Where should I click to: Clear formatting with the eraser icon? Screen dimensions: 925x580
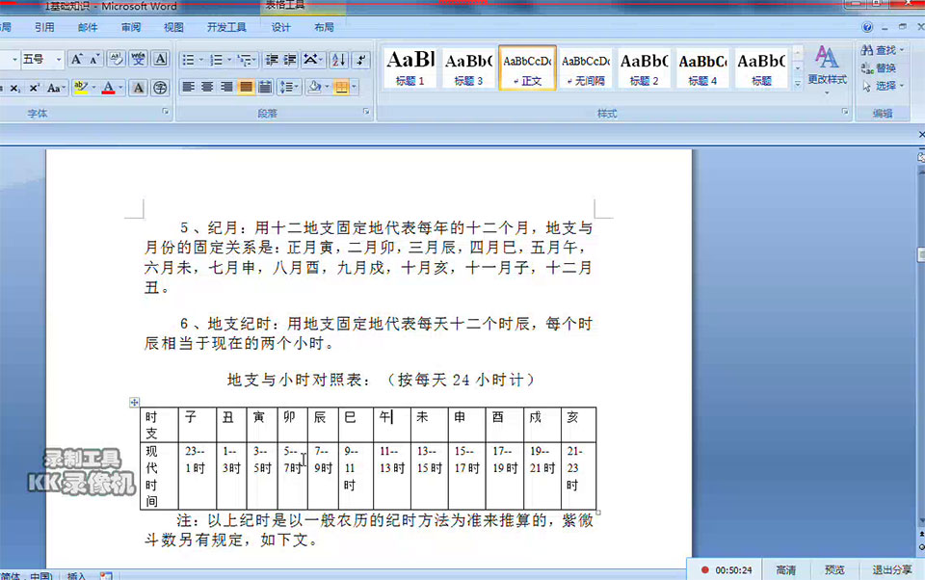click(x=117, y=59)
